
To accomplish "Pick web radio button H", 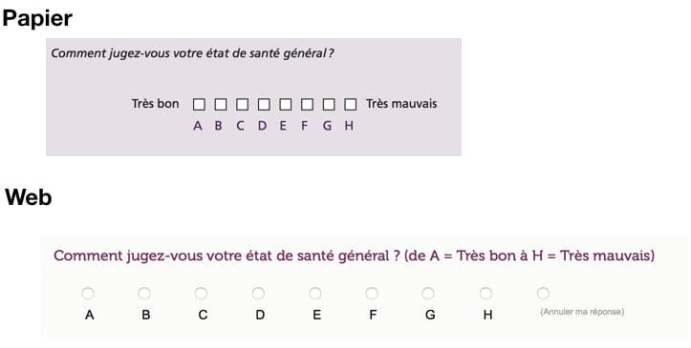I will click(x=486, y=293).
